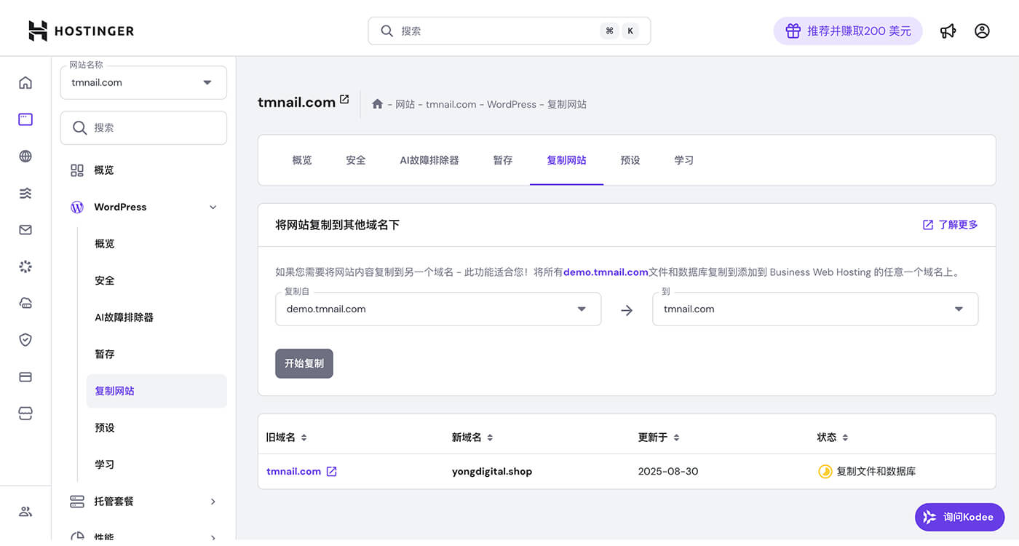Open the Home icon in left rail
This screenshot has width=1019, height=546.
click(25, 82)
